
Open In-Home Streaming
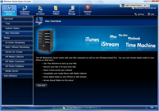pyautogui.click(x=17, y=42)
